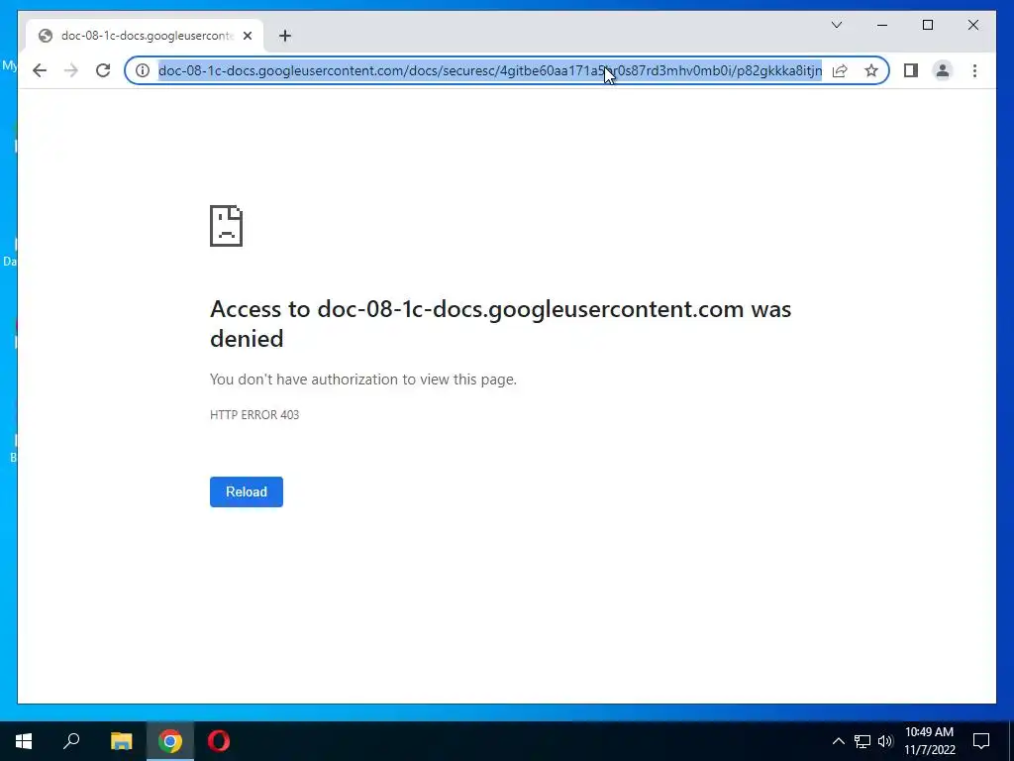The image size is (1014, 761).
Task: Select the doc-08-1c-docs.googleusercontent tab
Action: point(145,36)
